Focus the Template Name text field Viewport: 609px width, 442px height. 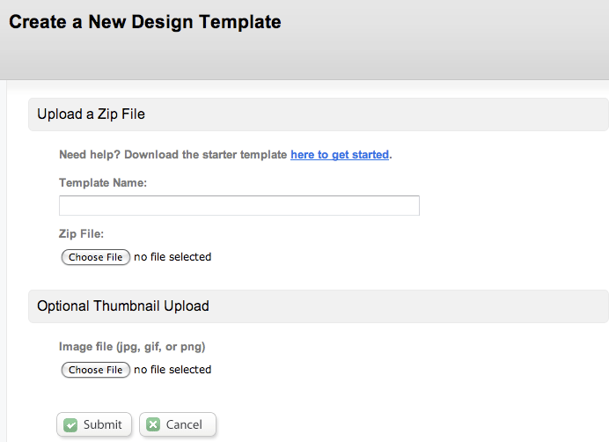(x=239, y=206)
